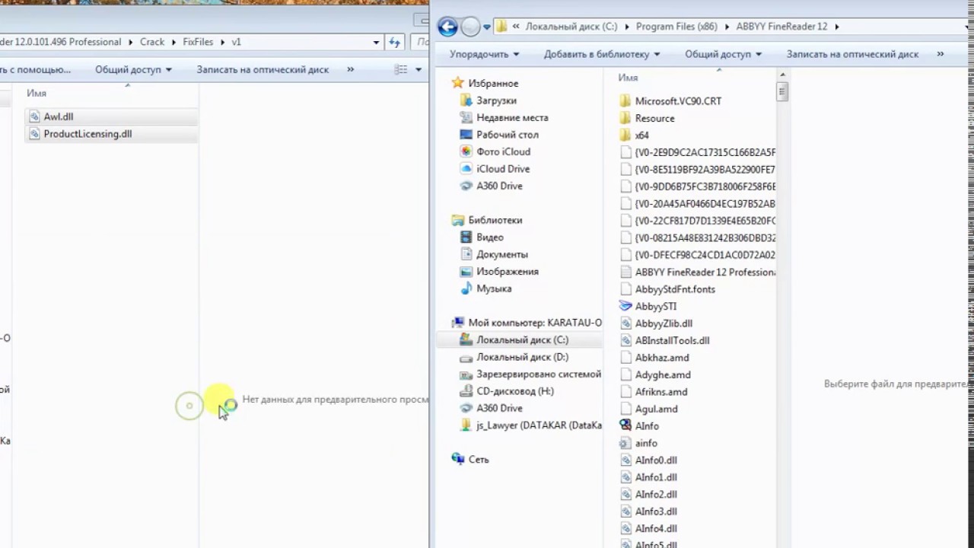Image resolution: width=974 pixels, height=548 pixels.
Task: Open the Изображения library
Action: pos(507,272)
